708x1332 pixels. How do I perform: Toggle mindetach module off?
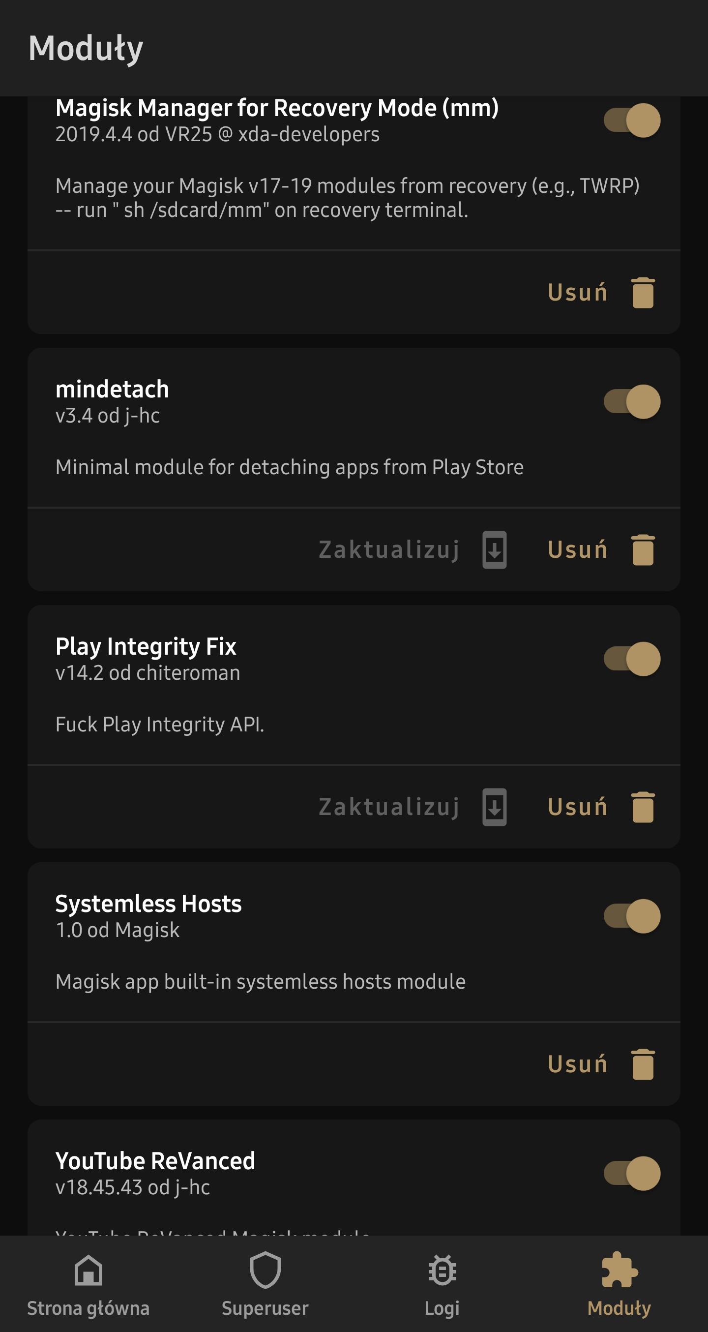coord(631,402)
